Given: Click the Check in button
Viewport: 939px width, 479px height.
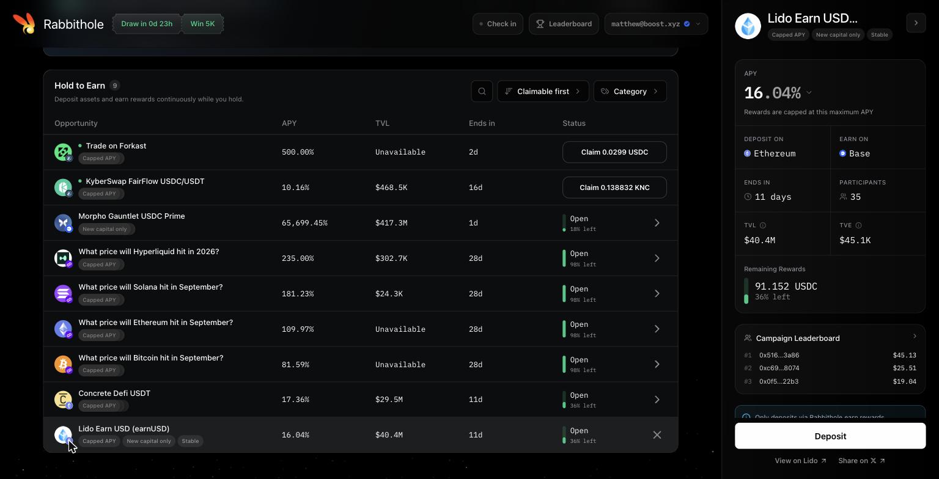Looking at the screenshot, I should click(498, 24).
